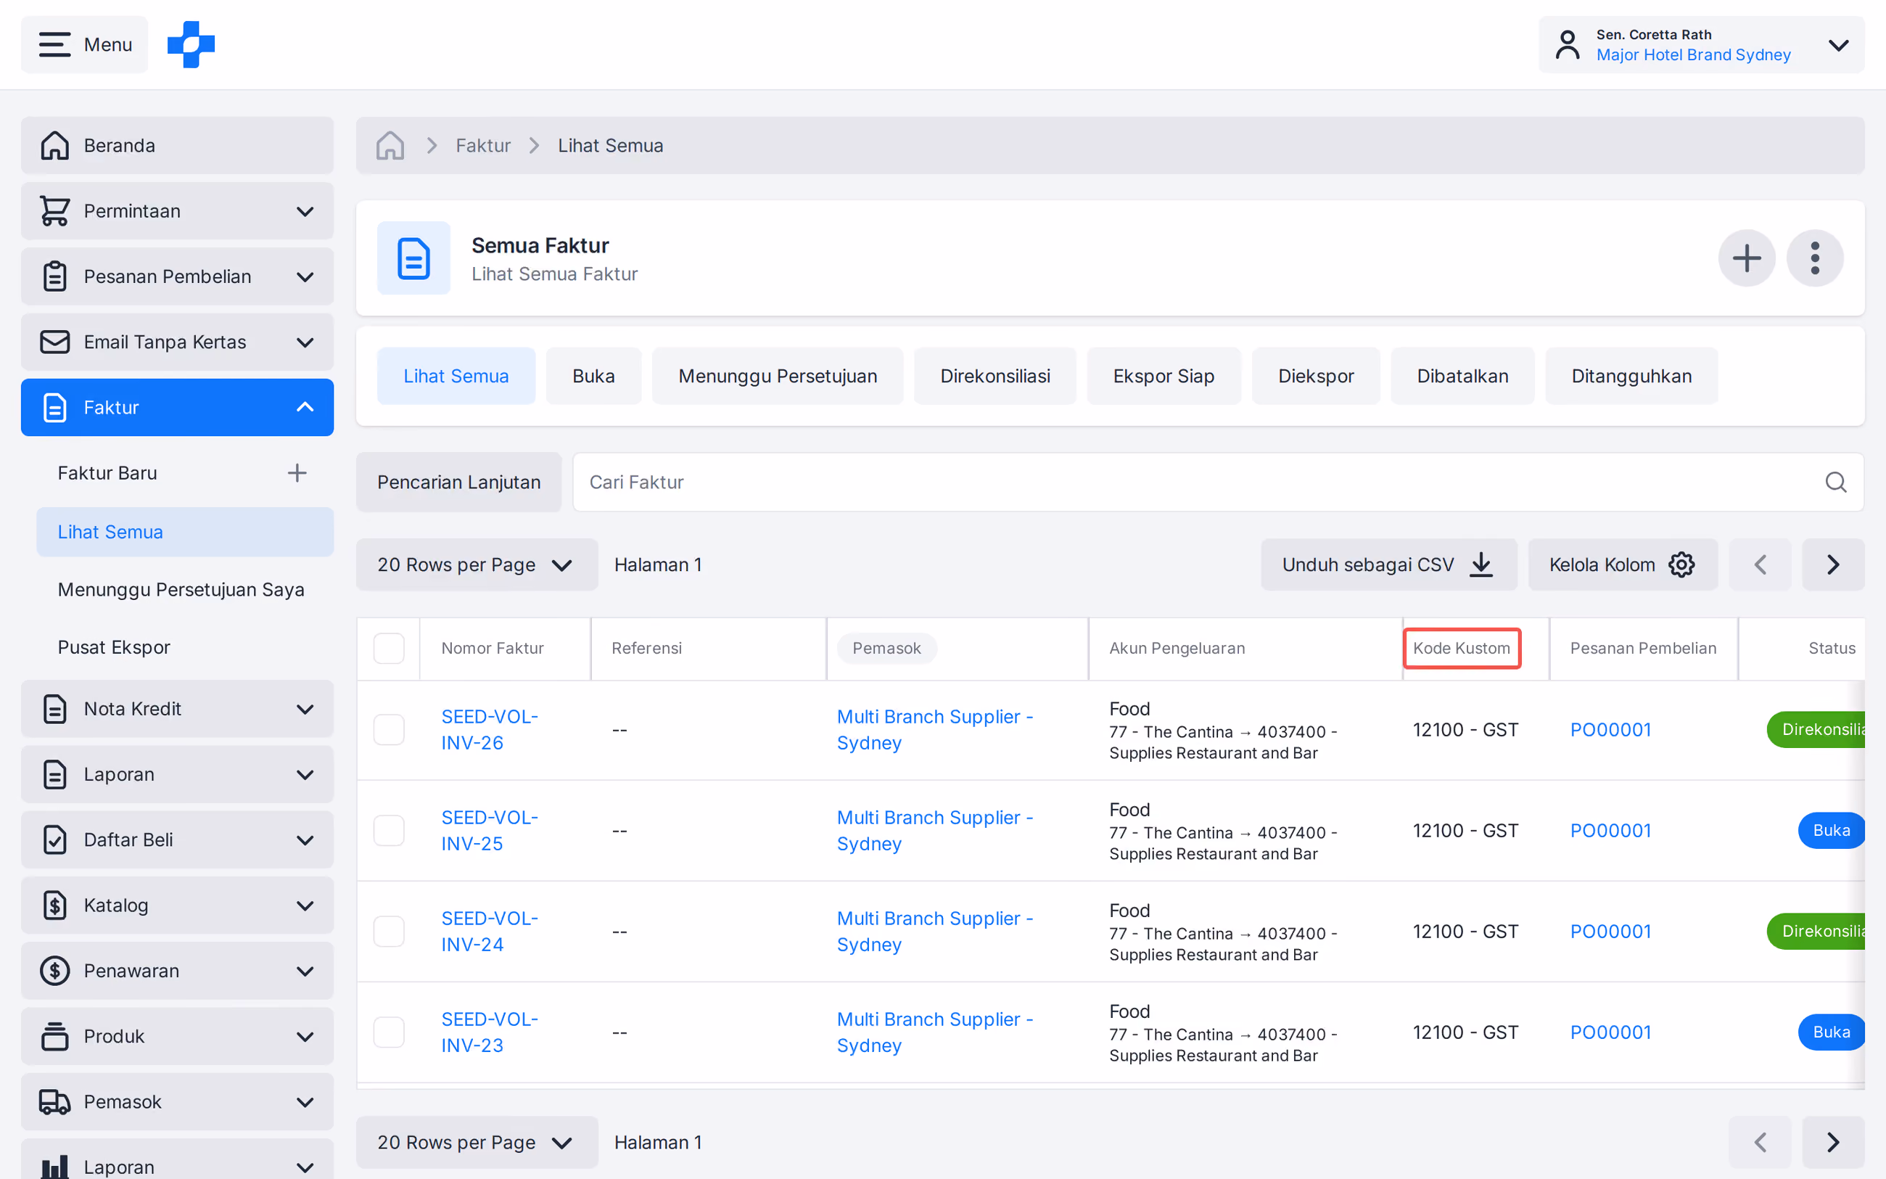Image resolution: width=1886 pixels, height=1179 pixels.
Task: Click the search magnifier icon
Action: tap(1835, 482)
